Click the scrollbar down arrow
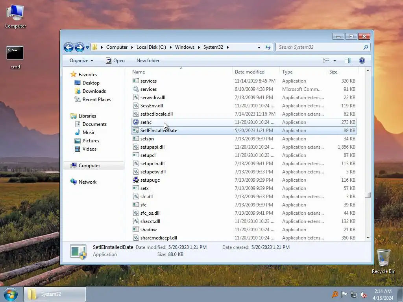403x302 pixels. (368, 238)
